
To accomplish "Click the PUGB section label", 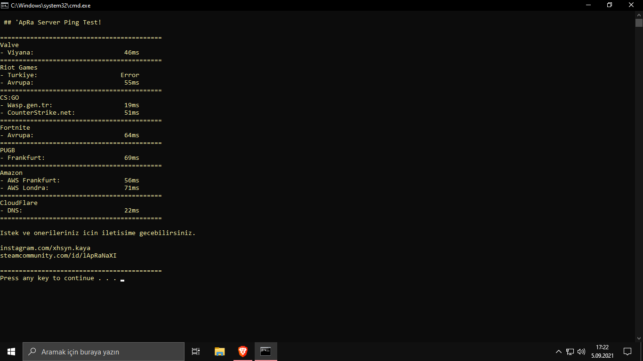I will 8,150.
